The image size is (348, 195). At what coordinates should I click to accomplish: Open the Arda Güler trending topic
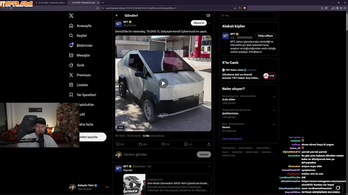point(229,100)
